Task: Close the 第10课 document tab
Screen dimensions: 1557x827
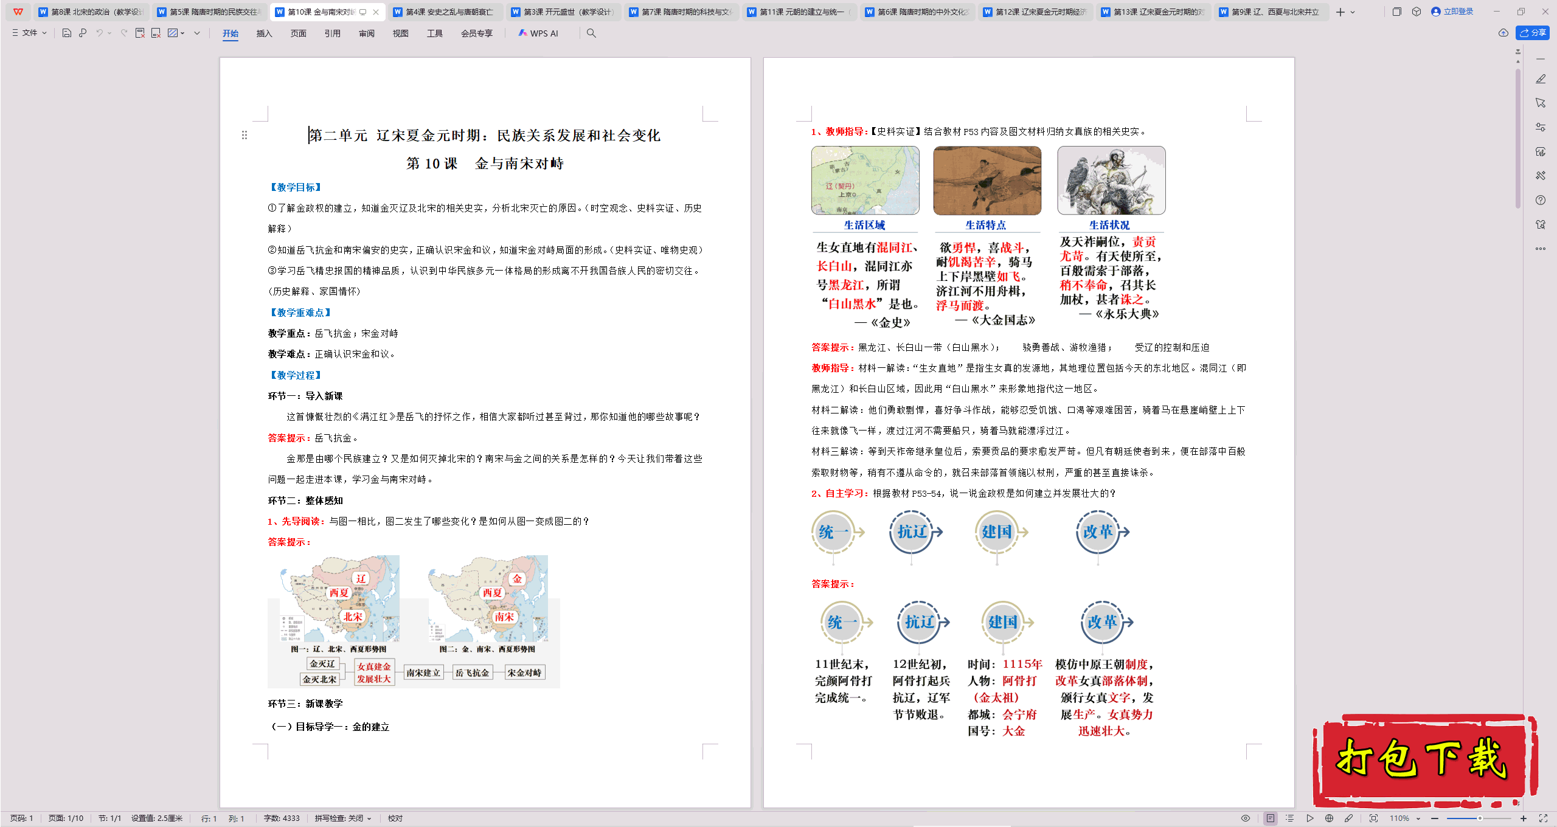Action: click(x=376, y=12)
